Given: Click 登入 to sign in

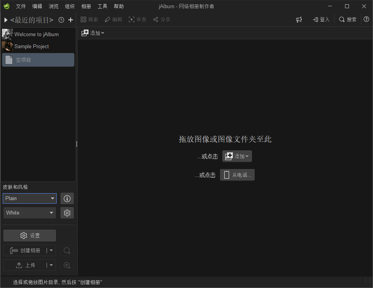Looking at the screenshot, I should pyautogui.click(x=321, y=19).
